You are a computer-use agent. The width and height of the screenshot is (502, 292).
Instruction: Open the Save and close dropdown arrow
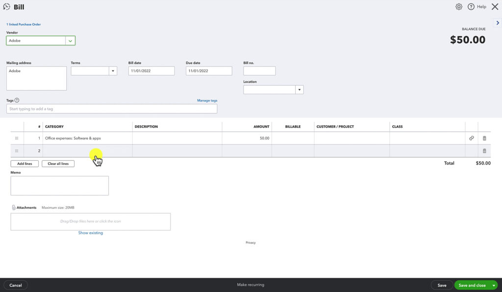click(x=494, y=285)
